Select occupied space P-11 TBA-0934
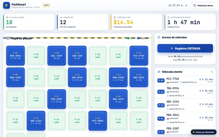This screenshot has height=137, width=219. [77, 77]
